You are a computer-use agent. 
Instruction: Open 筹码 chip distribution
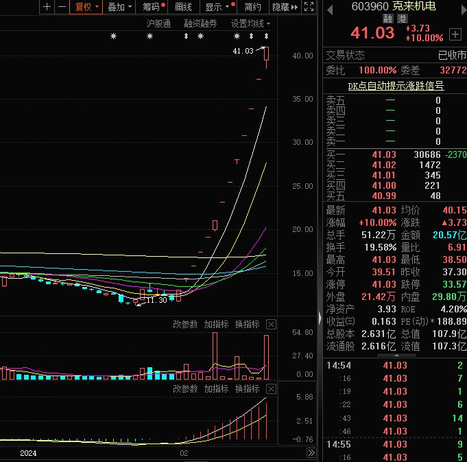click(152, 7)
